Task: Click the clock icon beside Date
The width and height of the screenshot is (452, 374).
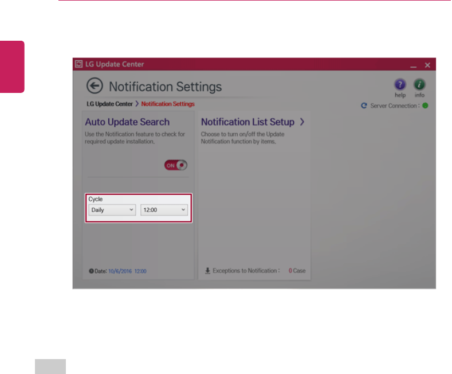Action: click(92, 271)
